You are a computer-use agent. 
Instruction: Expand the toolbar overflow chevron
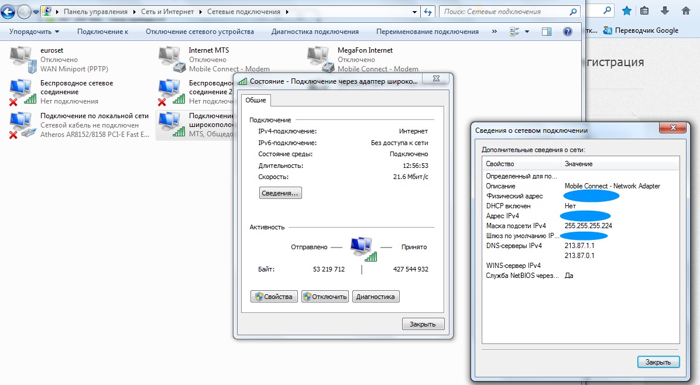pyautogui.click(x=495, y=32)
